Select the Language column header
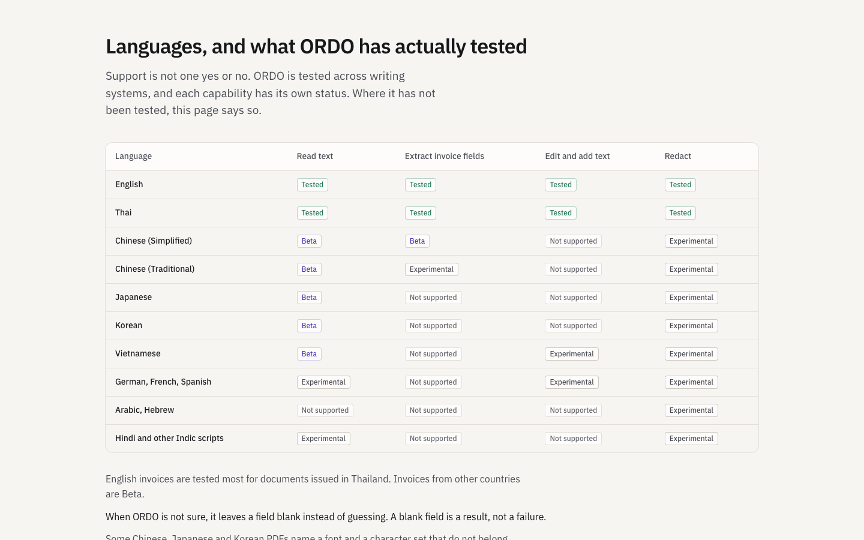The image size is (864, 540). [x=133, y=156]
